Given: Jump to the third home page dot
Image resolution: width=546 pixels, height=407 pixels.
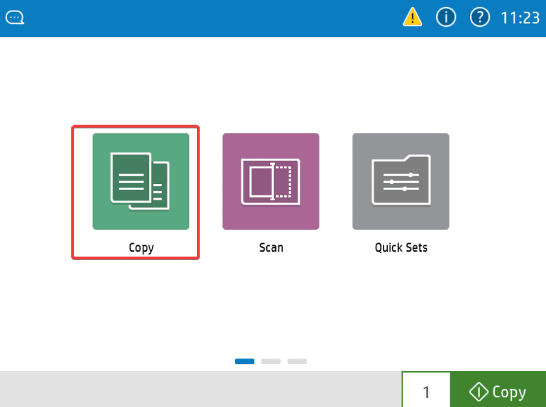Looking at the screenshot, I should [x=297, y=361].
